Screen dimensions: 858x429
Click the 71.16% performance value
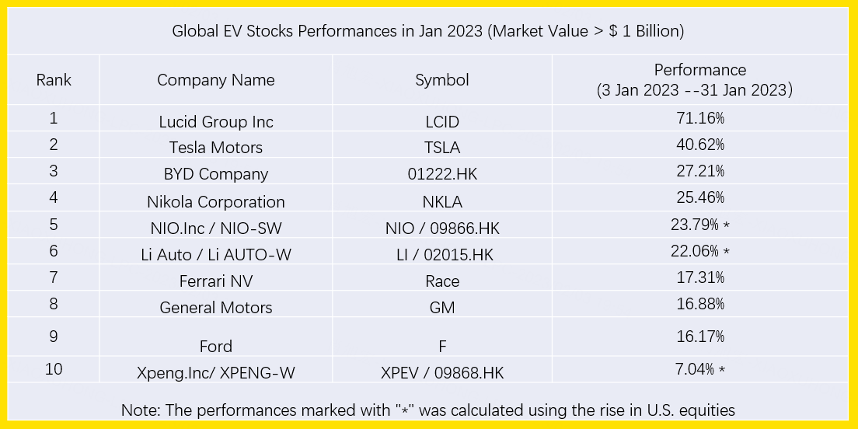coord(699,119)
